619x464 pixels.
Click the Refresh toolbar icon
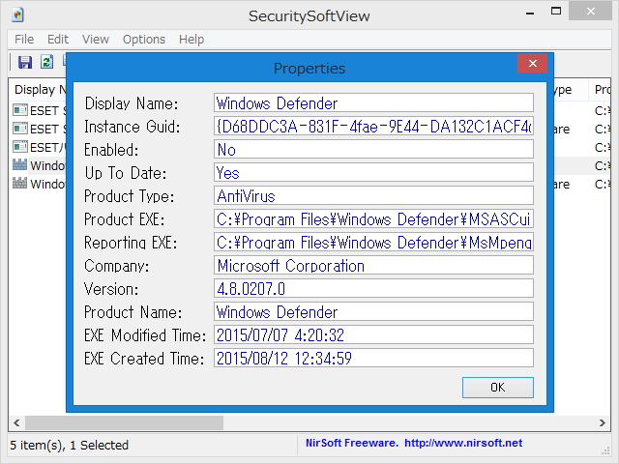click(x=45, y=62)
